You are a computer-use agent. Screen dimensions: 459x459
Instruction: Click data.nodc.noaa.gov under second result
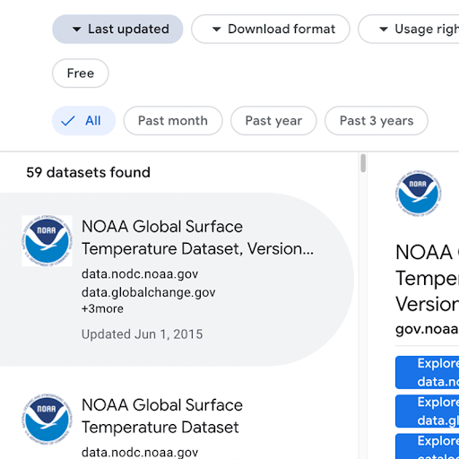pyautogui.click(x=140, y=453)
